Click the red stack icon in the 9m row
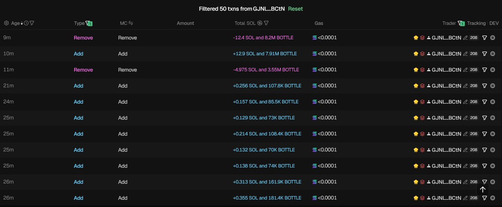The height and width of the screenshot is (207, 502). pos(422,38)
